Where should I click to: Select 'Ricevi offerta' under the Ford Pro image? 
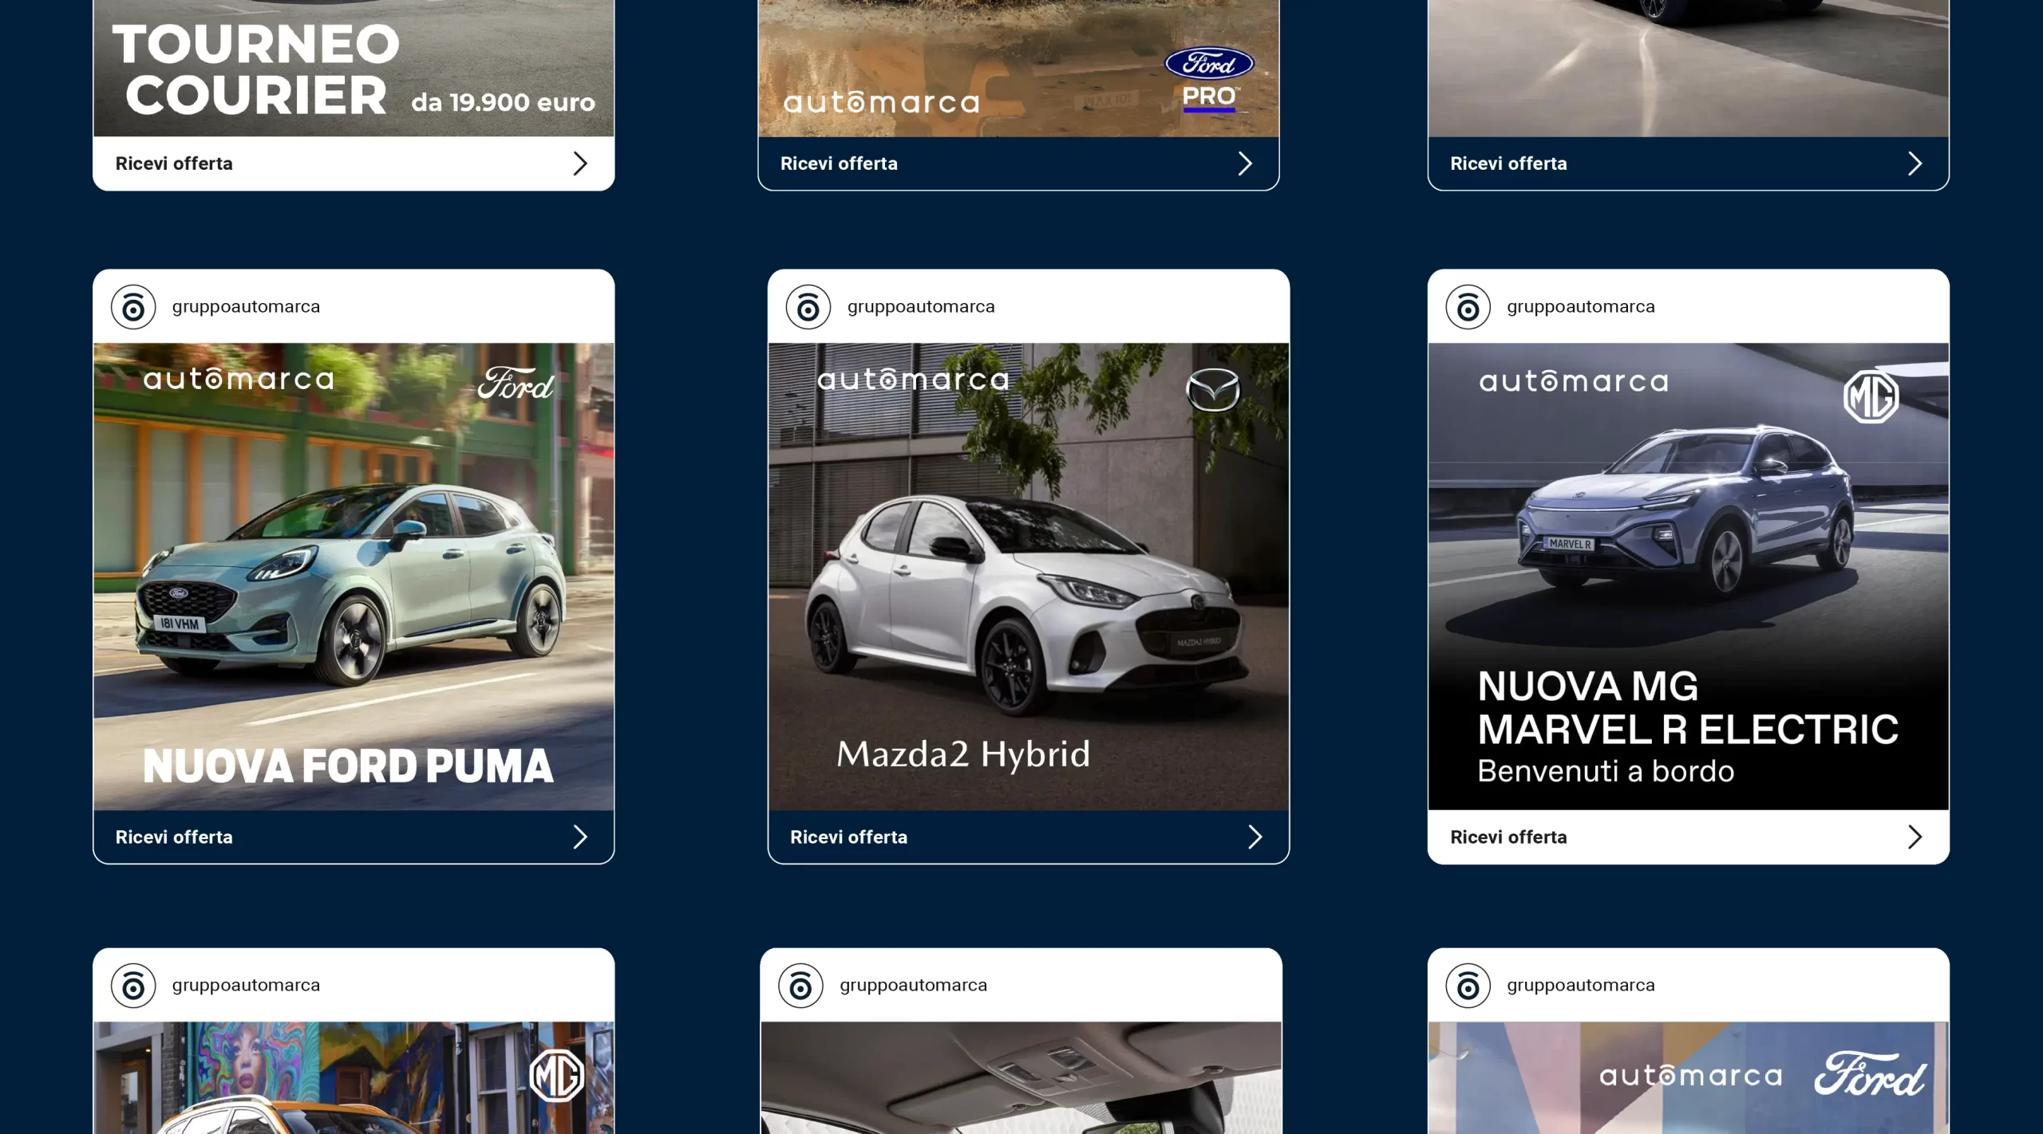coord(839,163)
